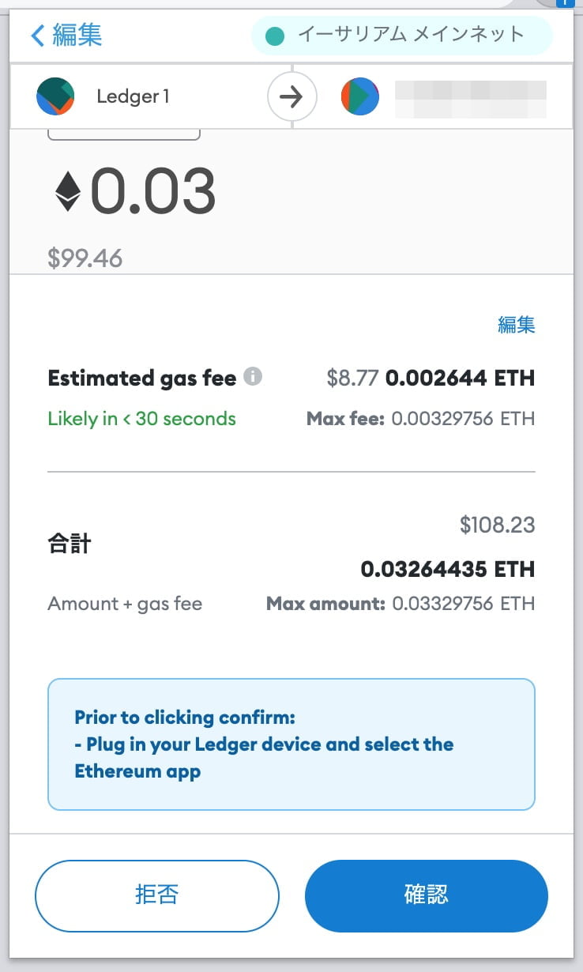Click the 0.03264435 ETH total
Viewport: 583px width, 972px height.
(x=448, y=569)
